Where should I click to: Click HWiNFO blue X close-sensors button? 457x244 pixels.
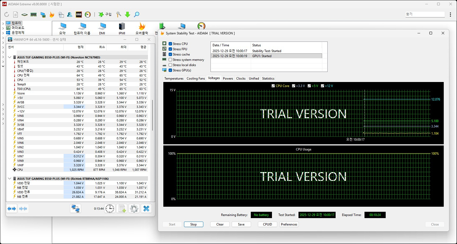[x=146, y=209]
